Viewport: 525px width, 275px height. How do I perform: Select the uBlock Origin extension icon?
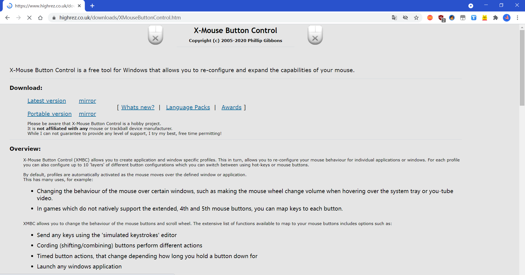pyautogui.click(x=441, y=17)
